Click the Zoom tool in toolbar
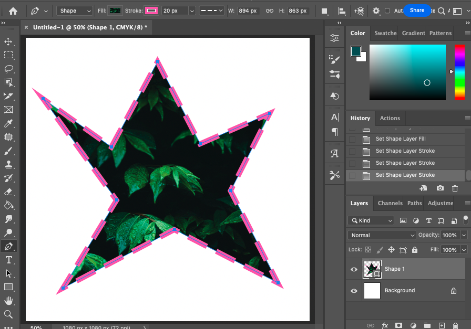Screen dimensions: 471x329 [x=8, y=314]
